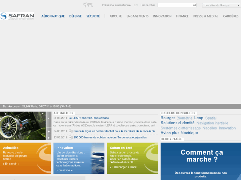
Task: Open the Aéronautique menu
Action: click(53, 16)
